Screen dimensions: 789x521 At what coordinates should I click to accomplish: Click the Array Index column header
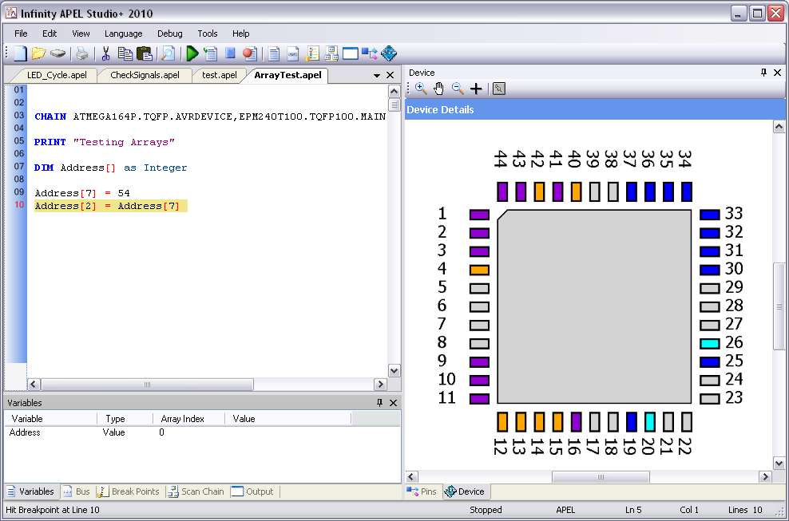click(183, 418)
